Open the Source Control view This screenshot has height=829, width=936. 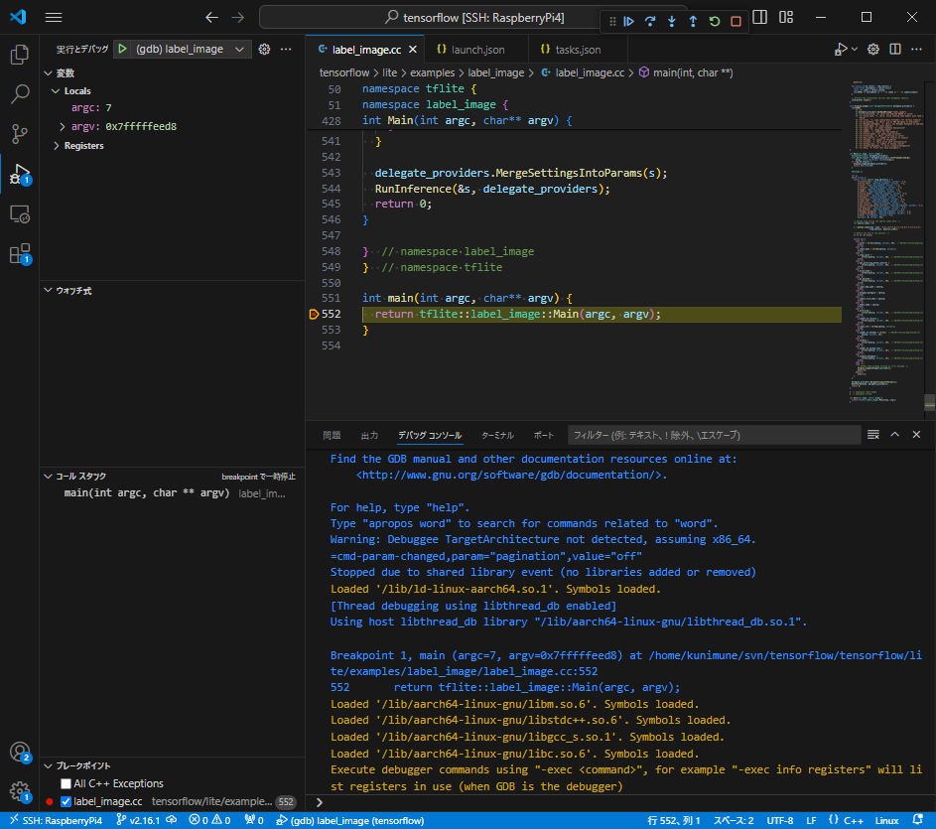click(20, 133)
